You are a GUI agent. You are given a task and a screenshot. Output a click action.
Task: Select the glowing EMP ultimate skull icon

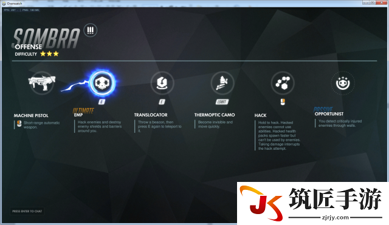(102, 83)
